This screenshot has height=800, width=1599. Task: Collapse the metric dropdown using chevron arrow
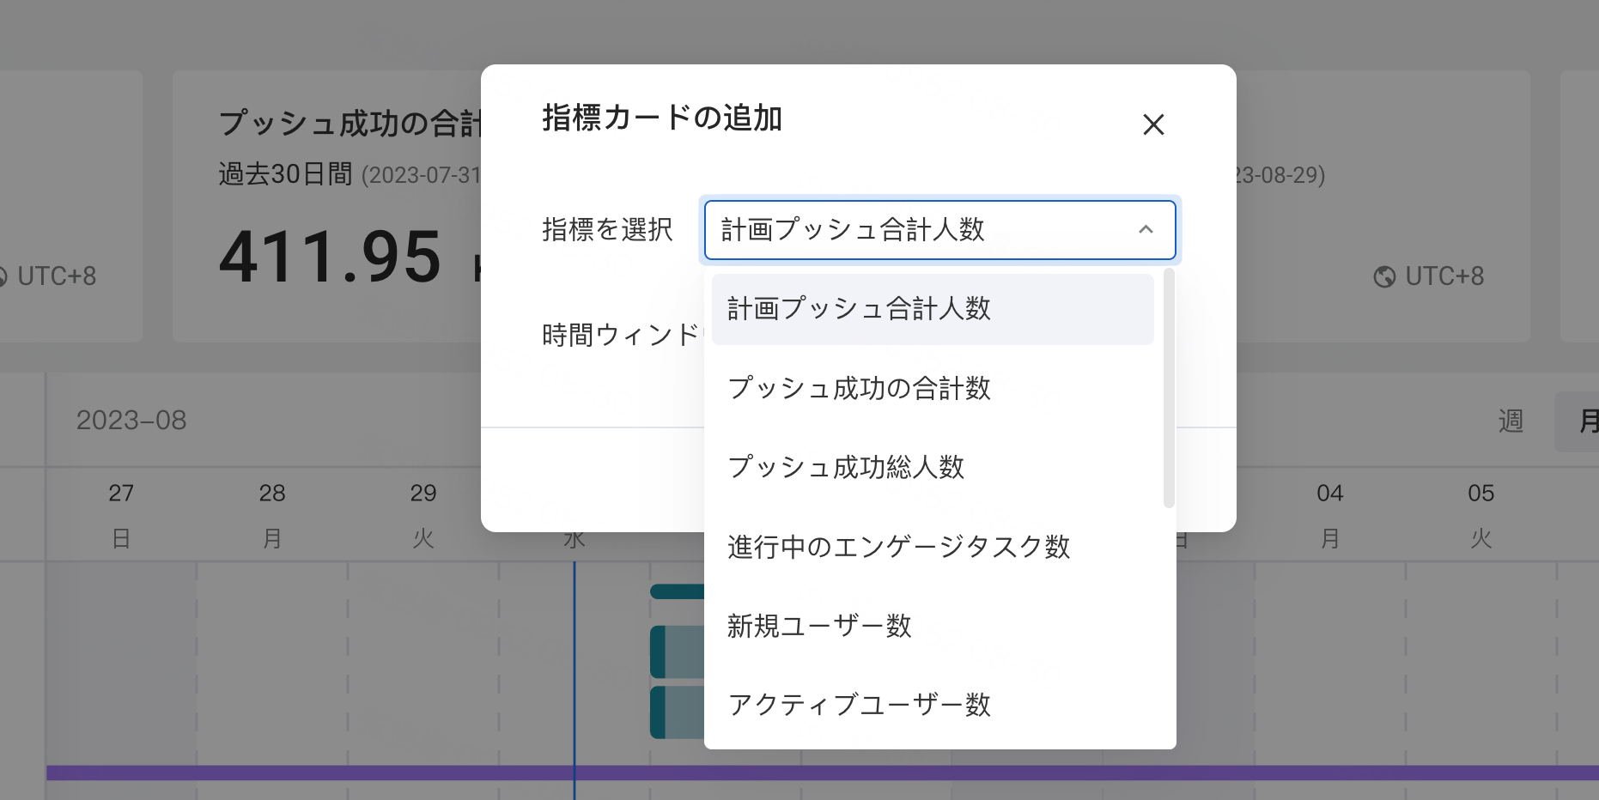(x=1146, y=230)
